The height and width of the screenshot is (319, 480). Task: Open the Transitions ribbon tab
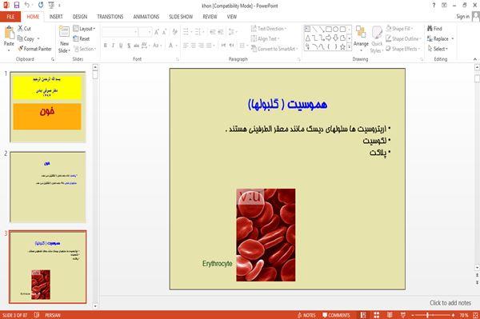click(x=110, y=17)
